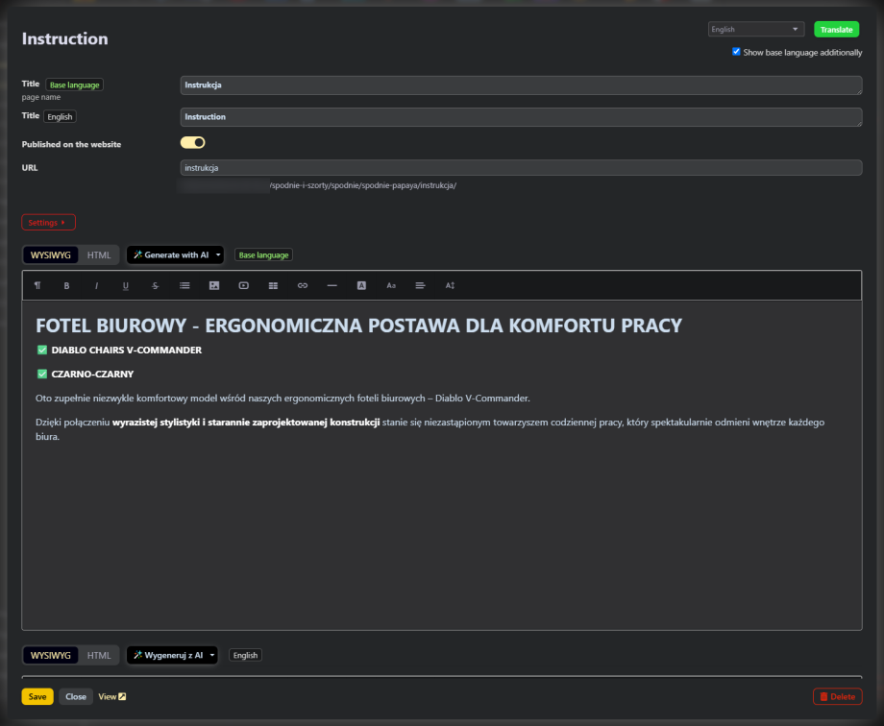This screenshot has width=884, height=726.
Task: Click the URL path ending /instrukcja/
Action: click(362, 185)
